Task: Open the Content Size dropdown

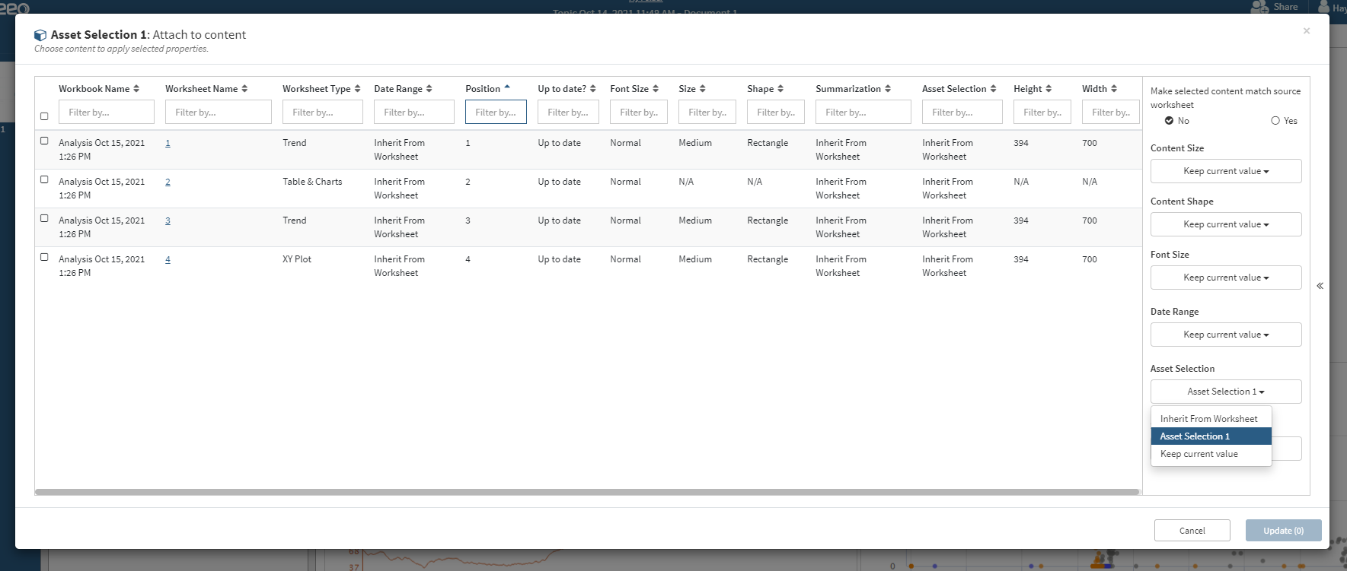Action: (1225, 171)
